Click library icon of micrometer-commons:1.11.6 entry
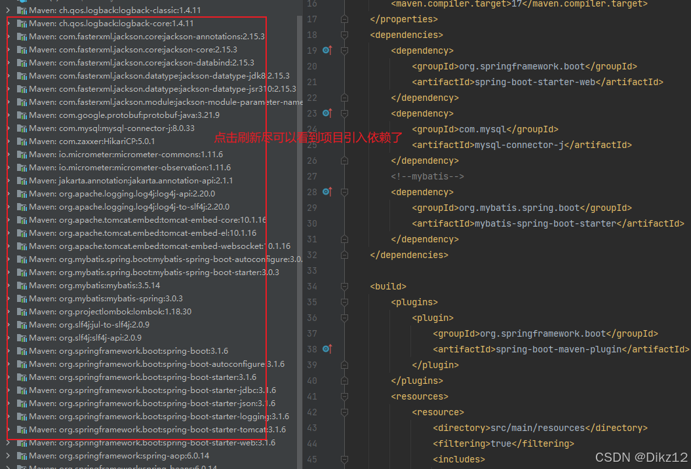The image size is (691, 469). point(22,155)
